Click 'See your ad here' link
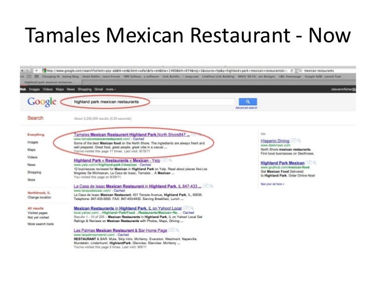The width and height of the screenshot is (376, 282). (x=272, y=184)
